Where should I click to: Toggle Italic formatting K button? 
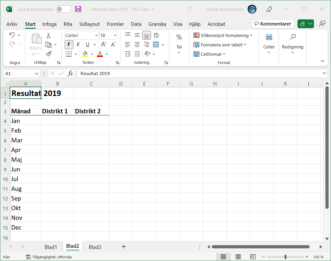pyautogui.click(x=78, y=45)
